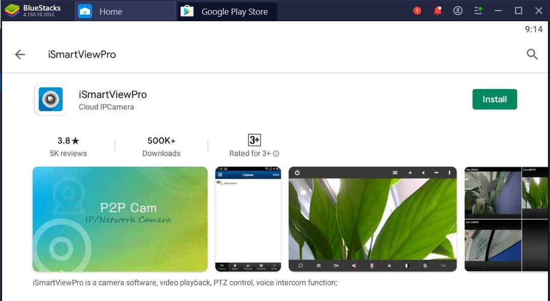
Task: Click the speaker mute icon in leaf screenshot
Action: [354, 266]
